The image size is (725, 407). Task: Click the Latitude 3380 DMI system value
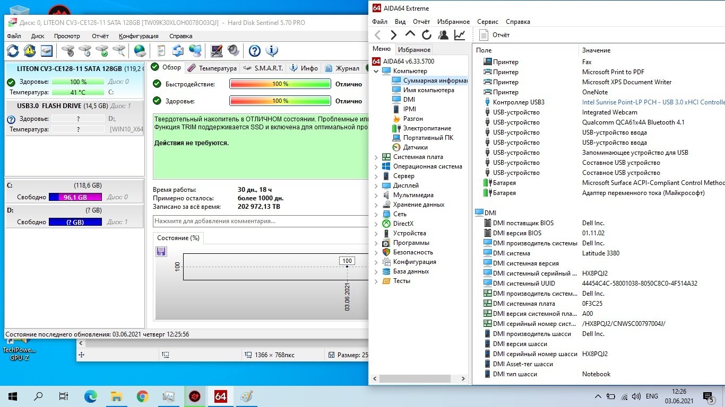point(601,253)
